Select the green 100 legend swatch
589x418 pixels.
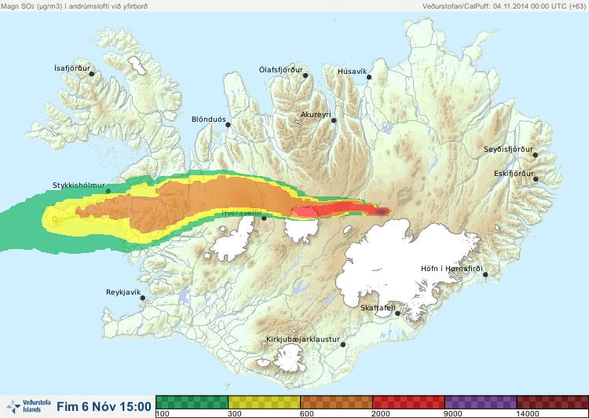[x=192, y=402]
